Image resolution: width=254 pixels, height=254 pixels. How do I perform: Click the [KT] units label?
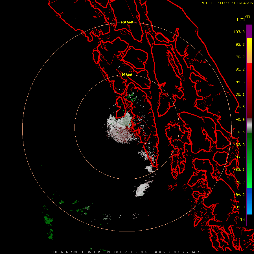(x=241, y=19)
